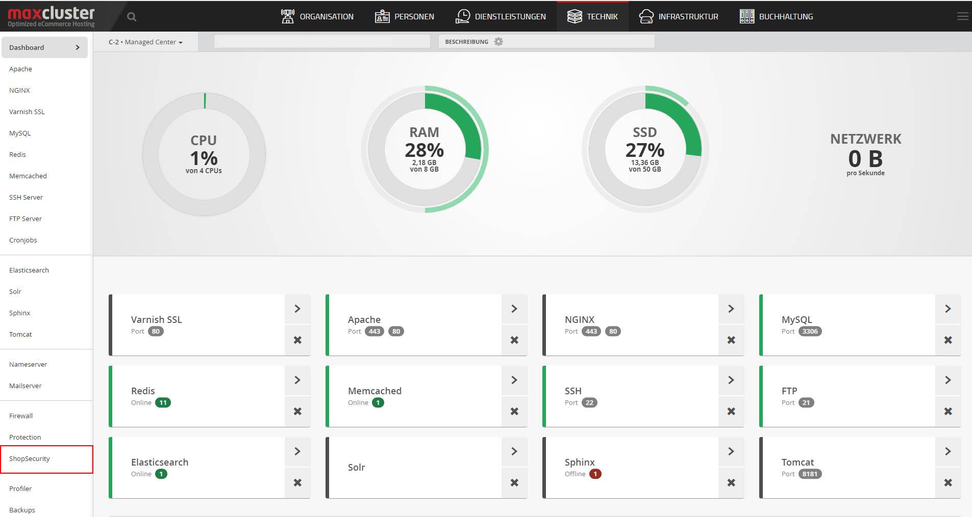Remove the Elasticsearch card with X
972x517 pixels.
pos(297,482)
